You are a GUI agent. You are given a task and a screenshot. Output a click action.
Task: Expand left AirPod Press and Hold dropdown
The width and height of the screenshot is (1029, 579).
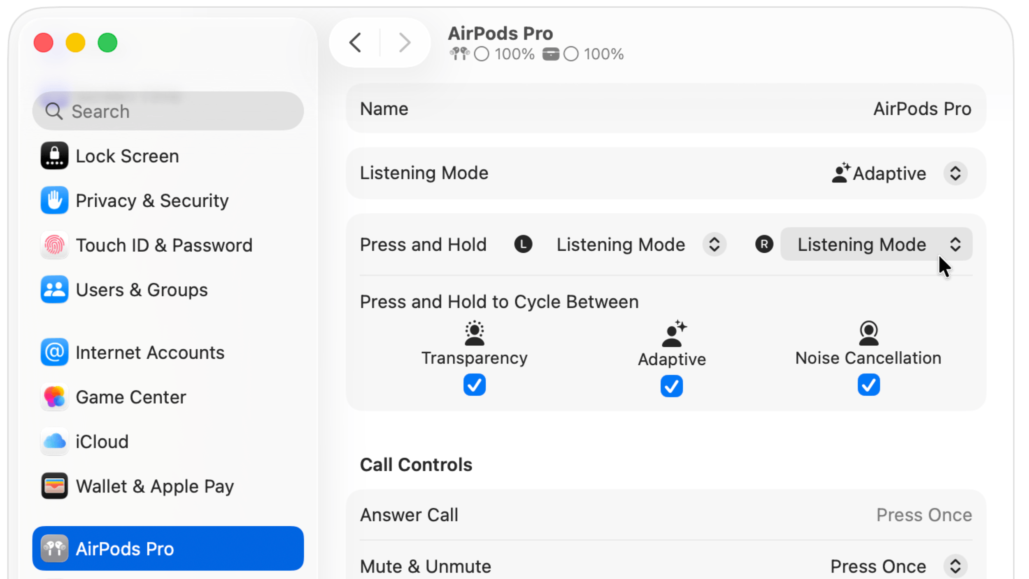[x=640, y=245]
